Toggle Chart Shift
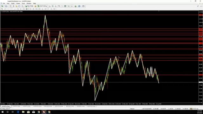 pyautogui.click(x=72, y=6)
